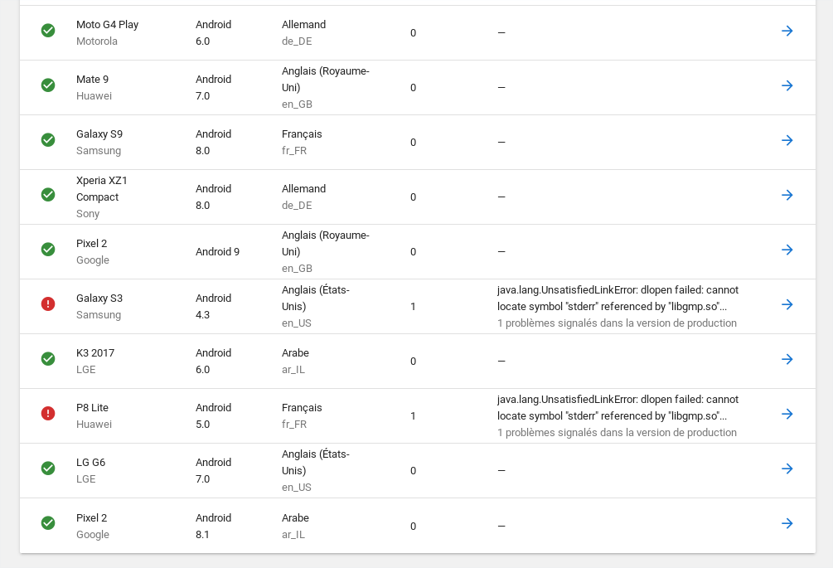Click the green success icon for Pixel 2 Android 9
The width and height of the screenshot is (833, 568).
[x=48, y=250]
